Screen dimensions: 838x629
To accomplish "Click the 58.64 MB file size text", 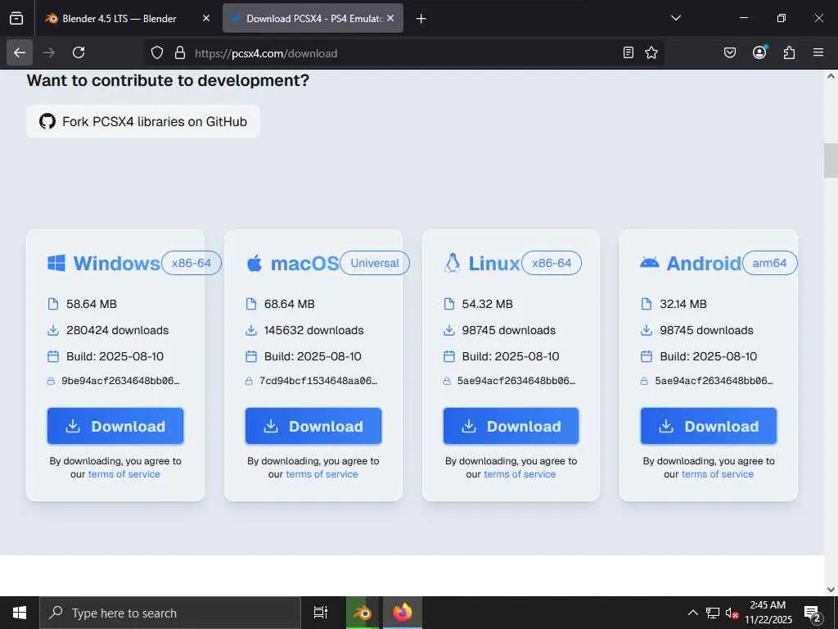I will tap(92, 305).
